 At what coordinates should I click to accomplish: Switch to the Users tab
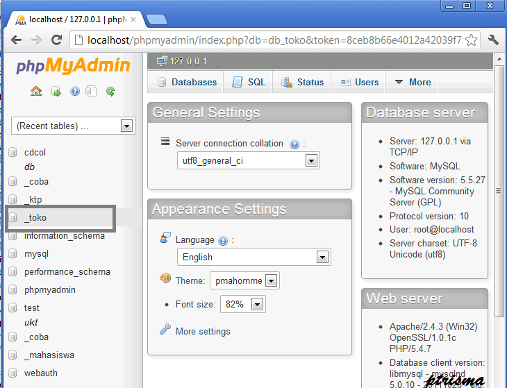[358, 82]
